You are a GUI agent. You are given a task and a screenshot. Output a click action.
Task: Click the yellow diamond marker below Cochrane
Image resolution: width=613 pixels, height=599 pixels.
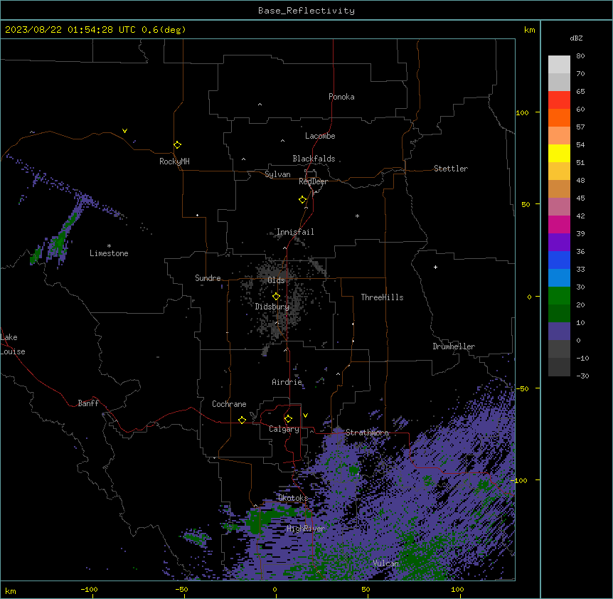(x=242, y=420)
